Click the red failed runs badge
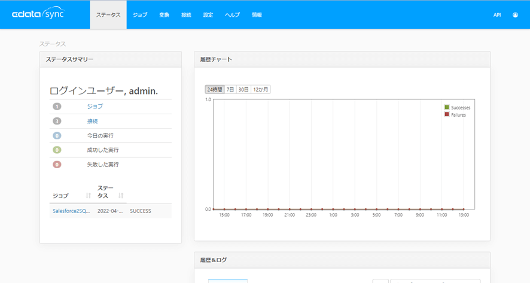 [x=57, y=165]
